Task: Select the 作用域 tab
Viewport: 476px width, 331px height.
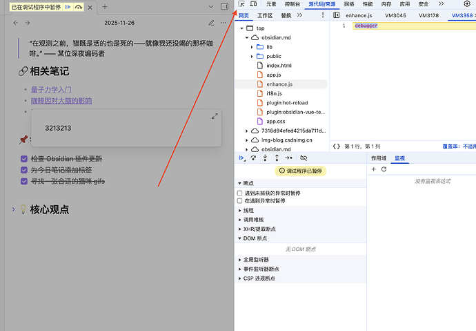Action: point(379,158)
